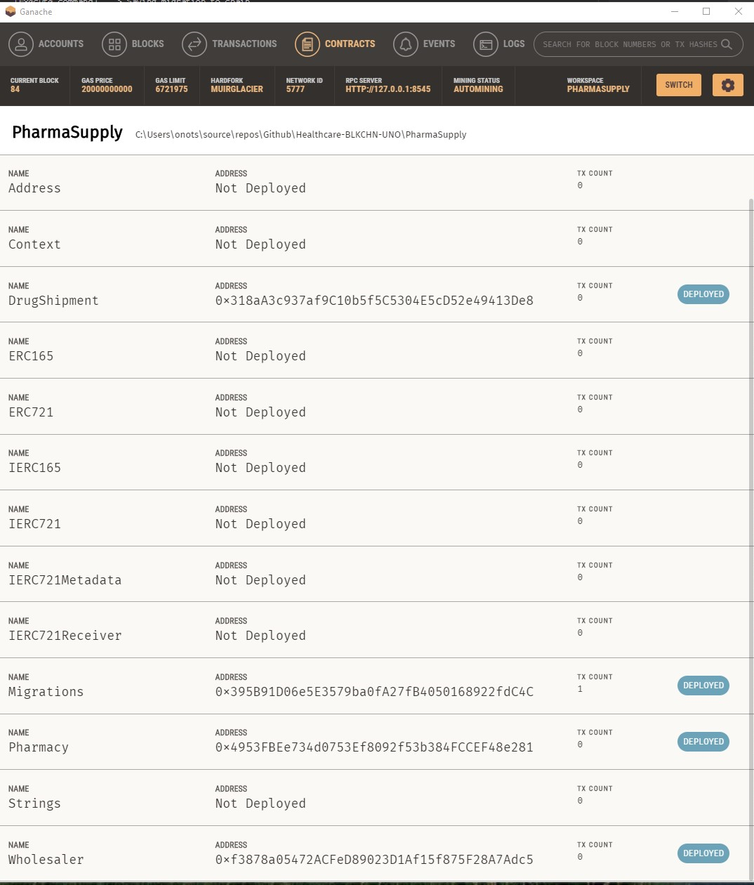
Task: Open the Migrations contract entry
Action: point(281,686)
